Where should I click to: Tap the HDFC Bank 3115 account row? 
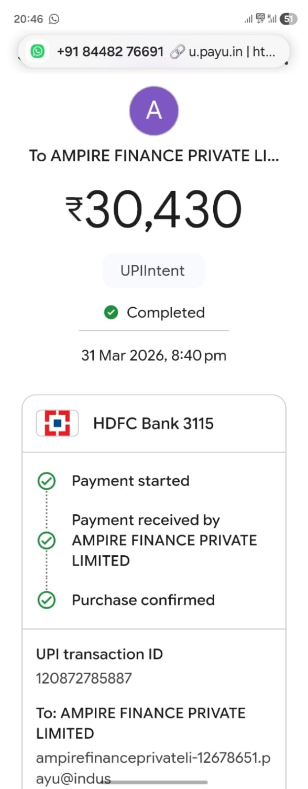click(x=154, y=424)
